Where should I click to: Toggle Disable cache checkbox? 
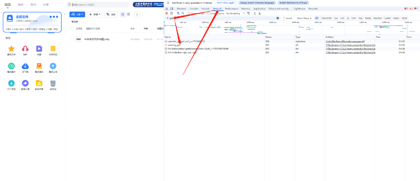[x=208, y=13]
